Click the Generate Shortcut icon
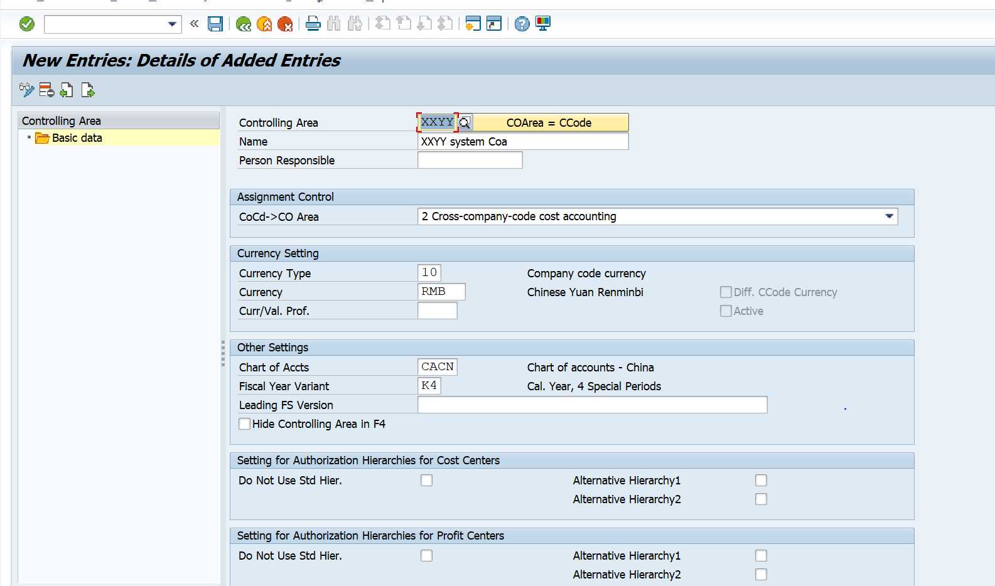 point(494,24)
